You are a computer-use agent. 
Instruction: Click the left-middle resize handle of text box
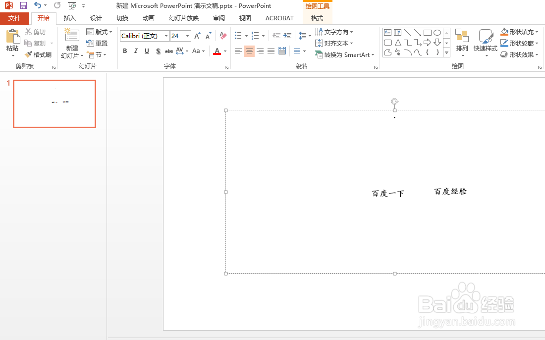click(226, 192)
